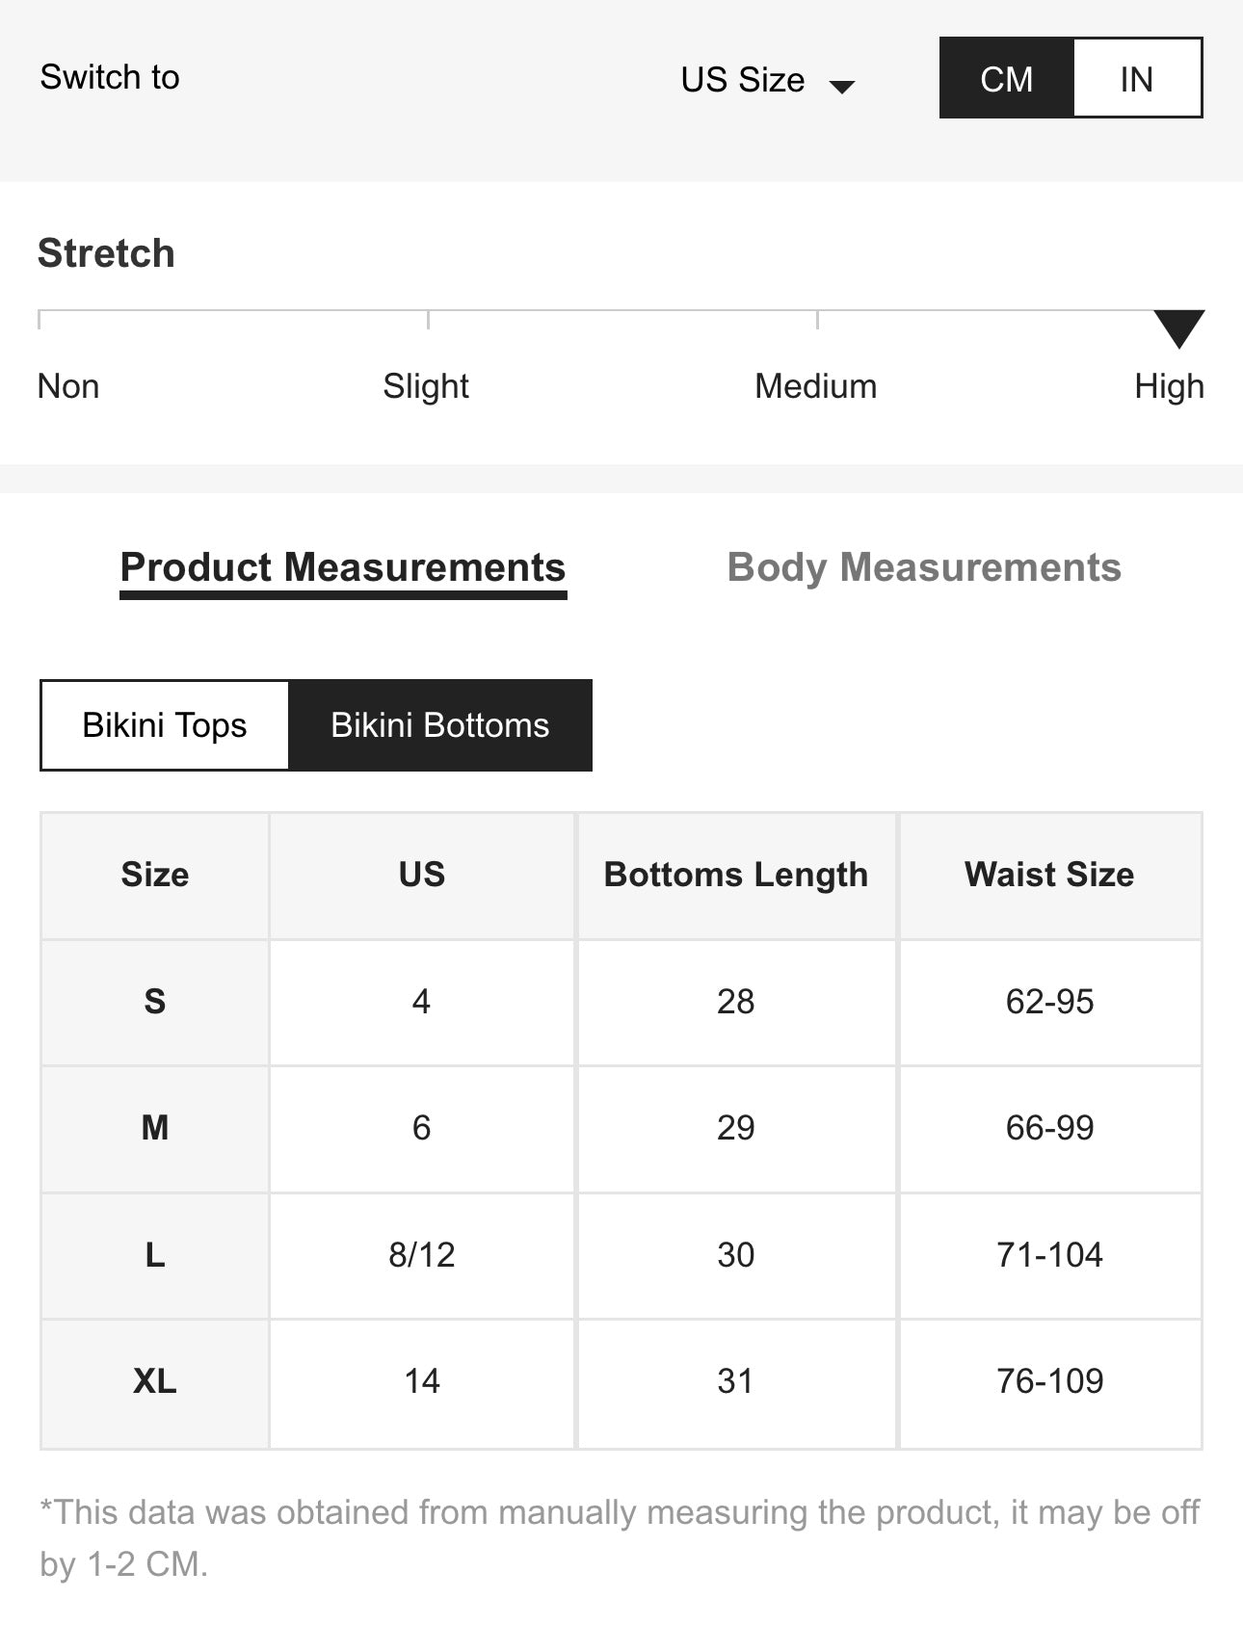The height and width of the screenshot is (1651, 1243).
Task: Open the Product Measurements tab
Action: tap(343, 567)
